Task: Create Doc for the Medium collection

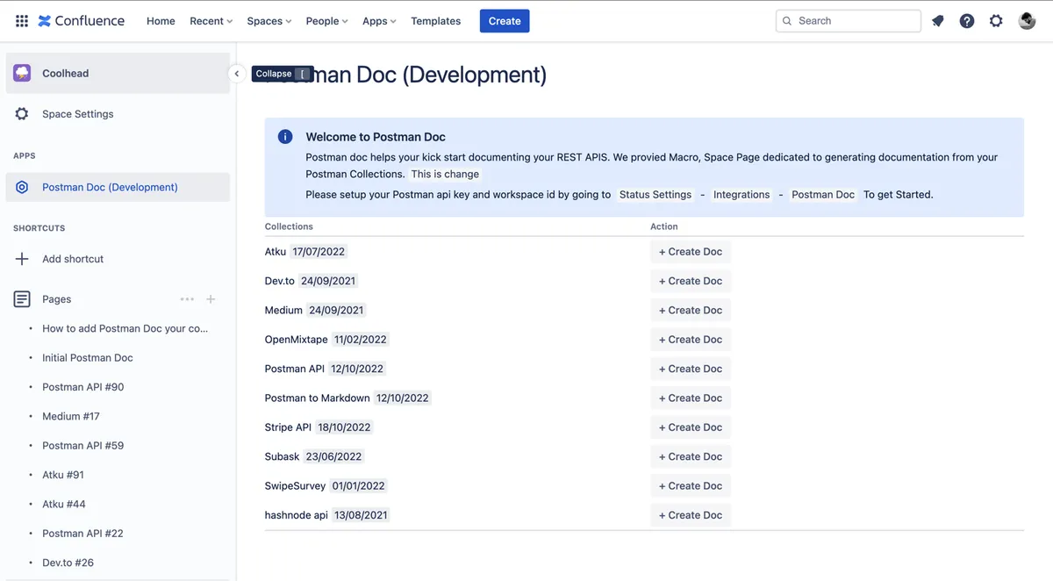Action: point(691,310)
